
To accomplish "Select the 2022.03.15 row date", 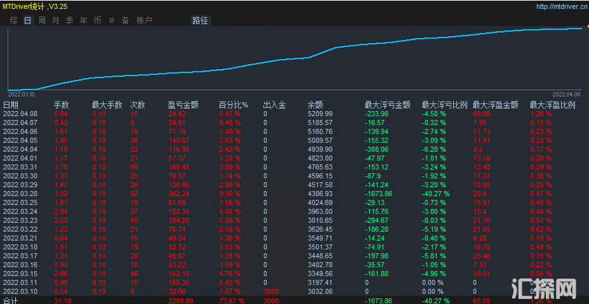I will tap(20, 274).
